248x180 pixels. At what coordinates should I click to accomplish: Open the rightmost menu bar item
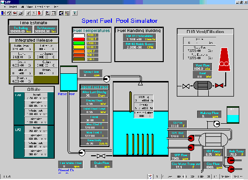point(56,7)
